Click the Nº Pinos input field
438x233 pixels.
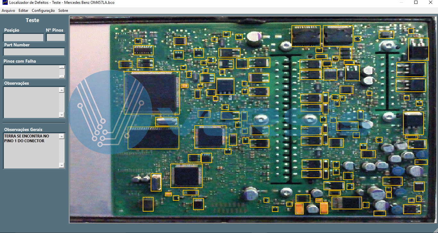click(56, 37)
